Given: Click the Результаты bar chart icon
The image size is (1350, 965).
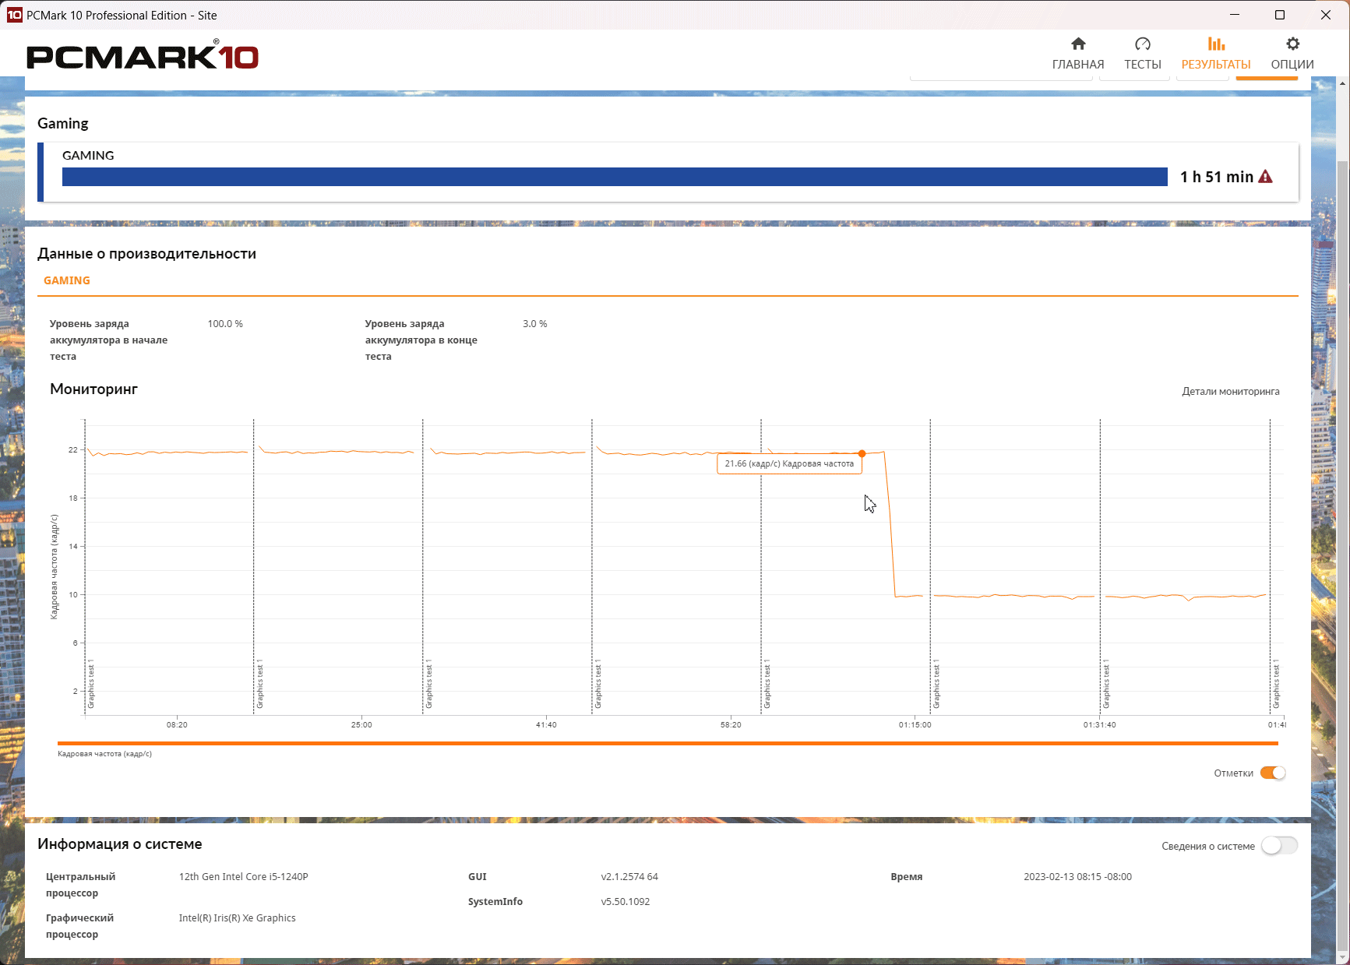Looking at the screenshot, I should [1216, 44].
